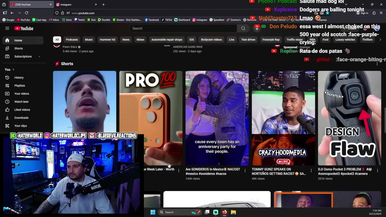Open the Windows Start menu
Viewport: 386px width, 217px height.
(x=153, y=212)
